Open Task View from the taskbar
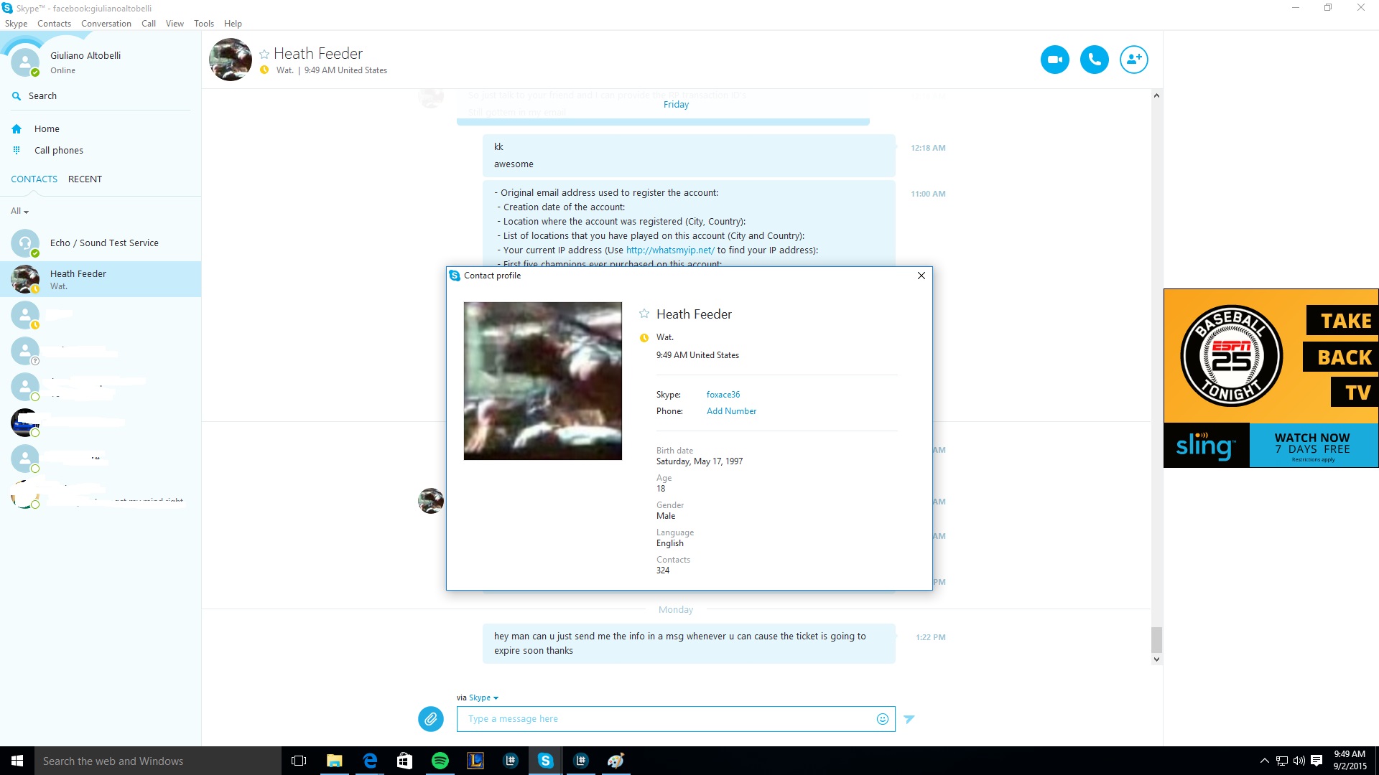 pyautogui.click(x=299, y=761)
